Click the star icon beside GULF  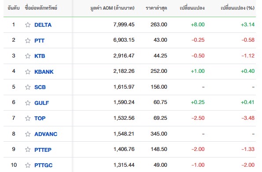coord(28,103)
